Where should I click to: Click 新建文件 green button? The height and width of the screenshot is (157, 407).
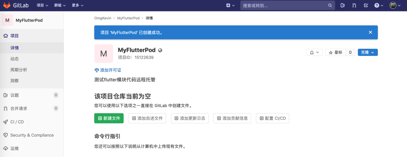tap(109, 118)
